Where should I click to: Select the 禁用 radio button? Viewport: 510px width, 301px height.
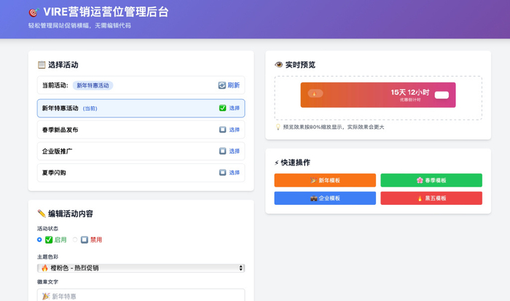pos(75,239)
